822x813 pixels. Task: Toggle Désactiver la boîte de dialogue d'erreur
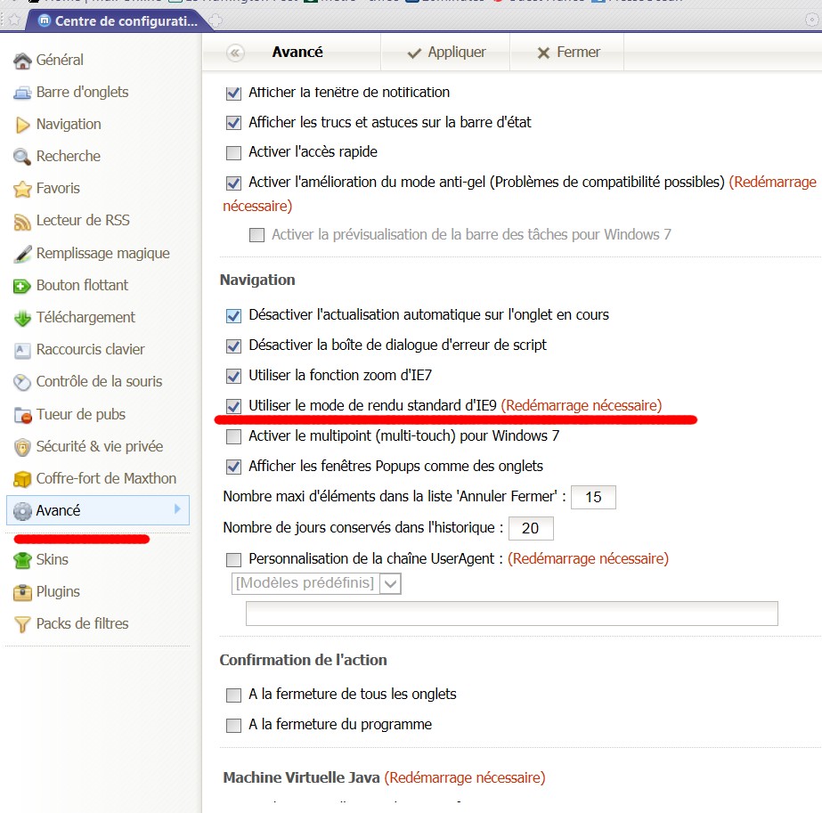[233, 346]
